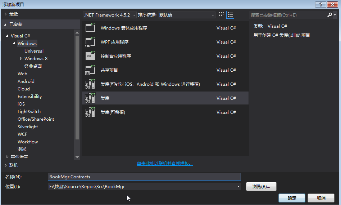Open the .NET Framework 4.5.2 dropdown

(x=110, y=15)
